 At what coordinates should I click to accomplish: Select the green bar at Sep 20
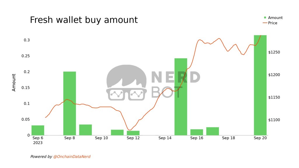[x=260, y=85]
